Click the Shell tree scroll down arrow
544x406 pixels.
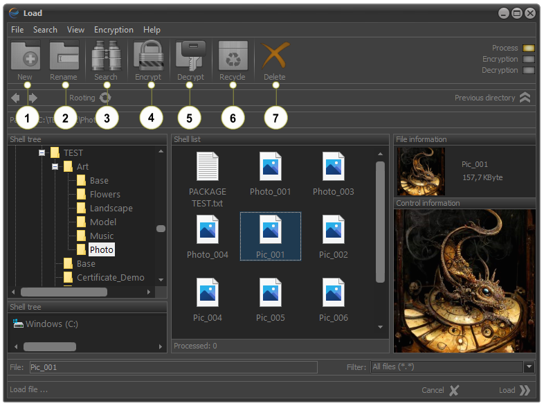point(161,280)
